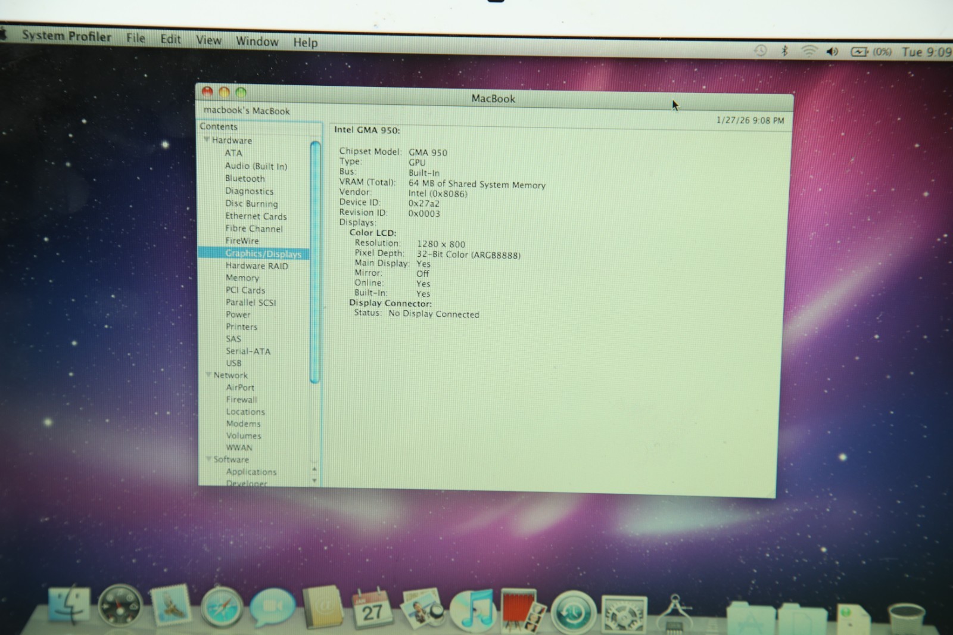The height and width of the screenshot is (635, 953).
Task: Collapse the Software section triangle
Action: [208, 459]
